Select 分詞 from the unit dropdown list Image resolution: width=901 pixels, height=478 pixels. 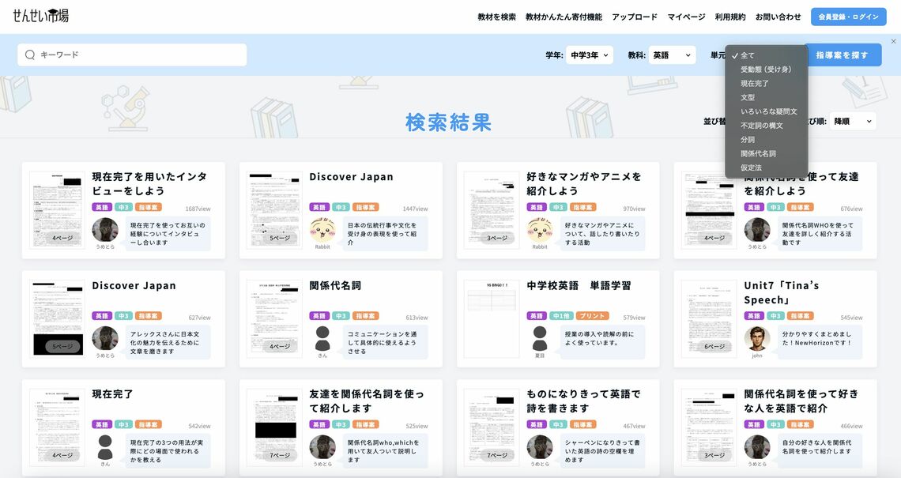767,140
